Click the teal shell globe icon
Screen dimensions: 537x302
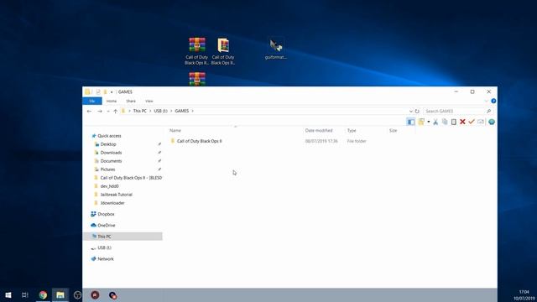coord(492,122)
